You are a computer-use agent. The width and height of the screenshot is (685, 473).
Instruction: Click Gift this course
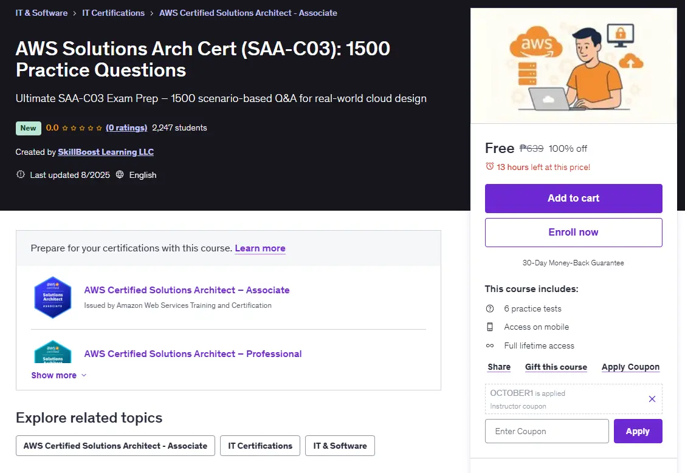pos(556,367)
